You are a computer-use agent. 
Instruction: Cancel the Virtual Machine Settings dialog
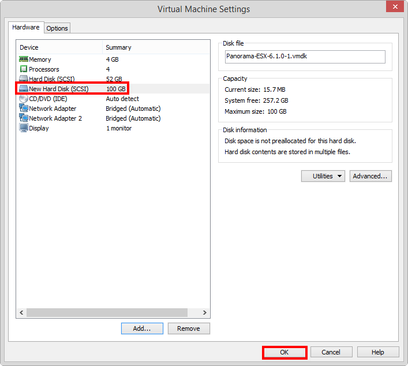tap(331, 352)
